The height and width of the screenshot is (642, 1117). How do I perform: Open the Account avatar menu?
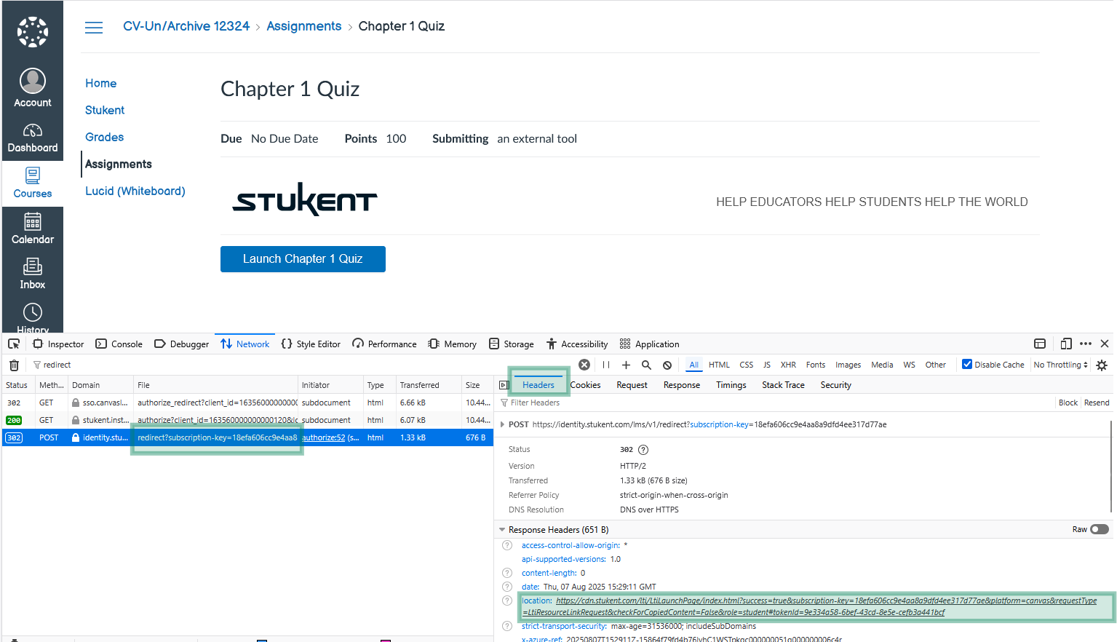(x=33, y=88)
